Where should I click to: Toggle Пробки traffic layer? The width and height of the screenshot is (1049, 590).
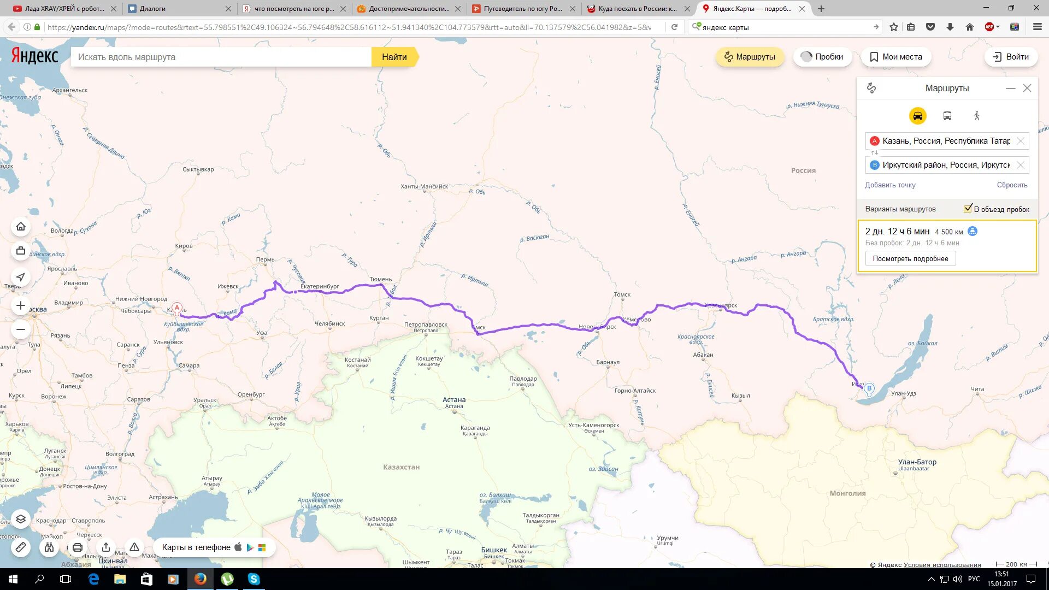(822, 57)
